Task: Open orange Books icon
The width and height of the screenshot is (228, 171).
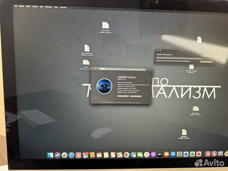Action: pyautogui.click(x=166, y=154)
